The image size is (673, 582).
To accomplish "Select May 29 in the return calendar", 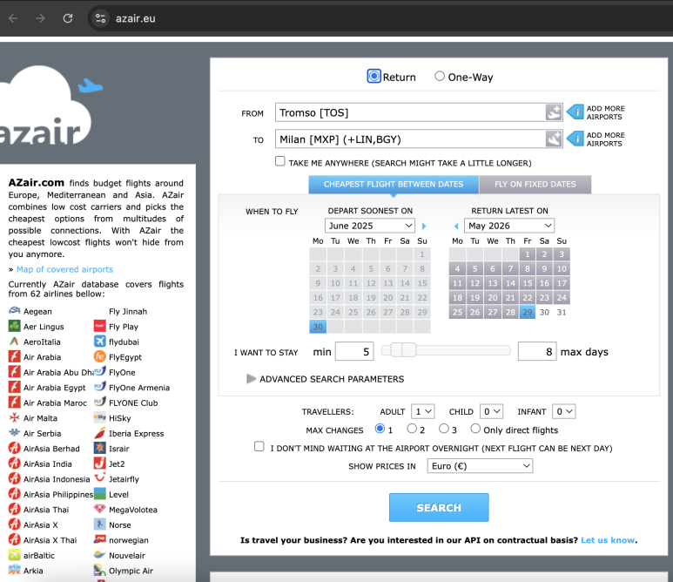I will coord(527,312).
